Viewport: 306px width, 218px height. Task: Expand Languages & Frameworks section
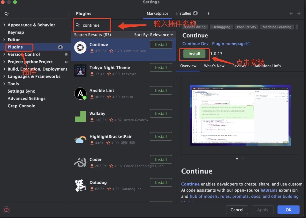pyautogui.click(x=4, y=76)
